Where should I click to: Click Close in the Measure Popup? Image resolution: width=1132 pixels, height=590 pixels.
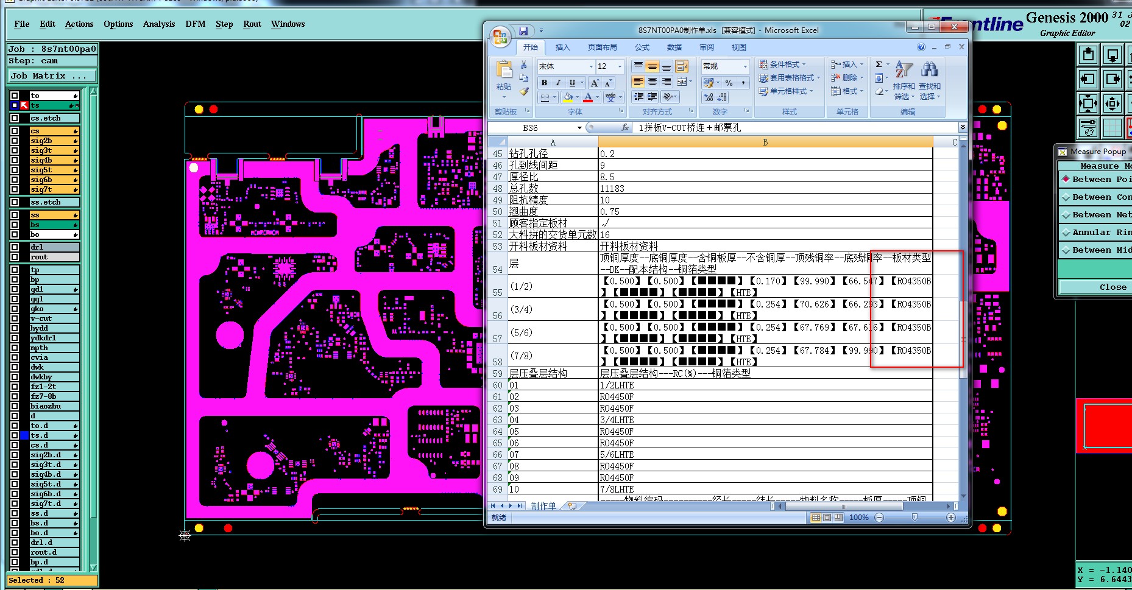(1095, 287)
